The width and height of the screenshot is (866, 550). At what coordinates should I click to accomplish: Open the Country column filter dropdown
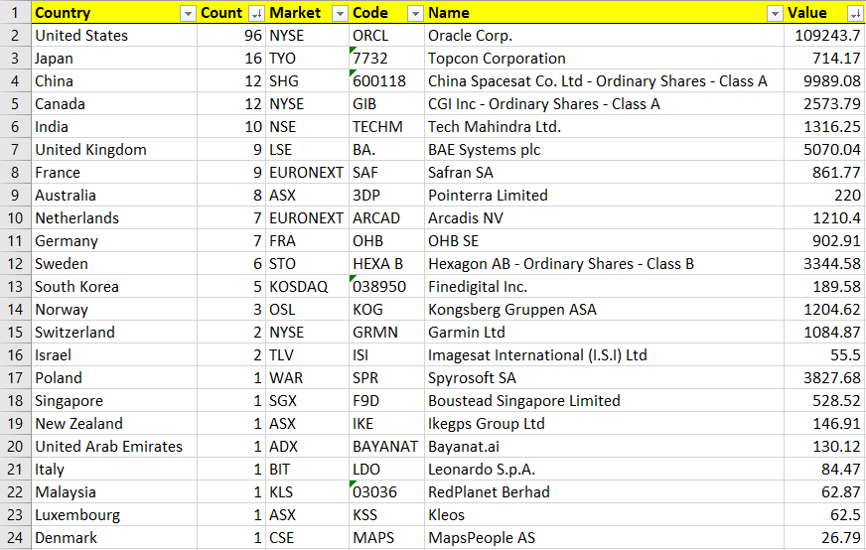click(x=189, y=14)
